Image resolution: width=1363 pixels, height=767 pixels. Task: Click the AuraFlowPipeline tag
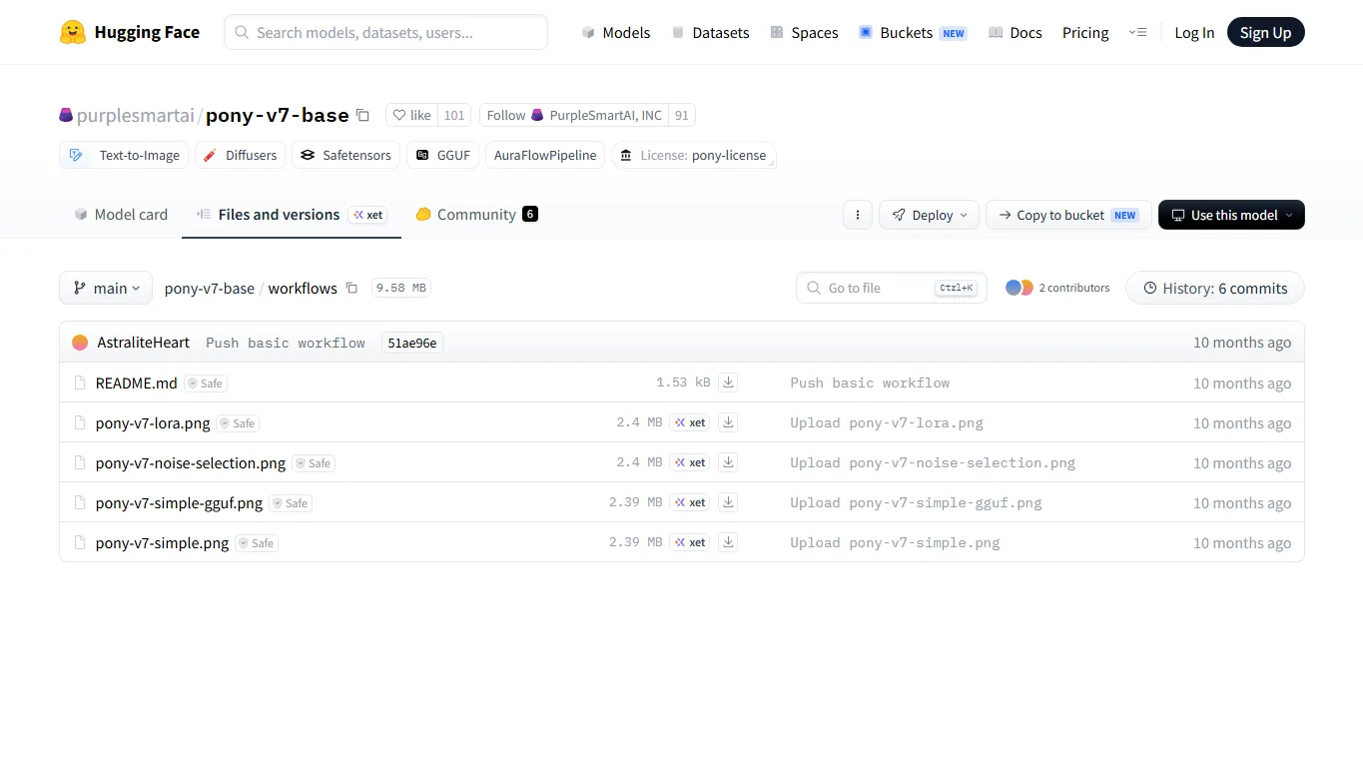[x=545, y=155]
